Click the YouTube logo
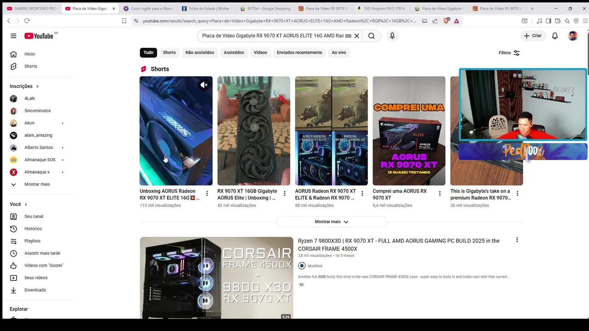 coord(39,36)
